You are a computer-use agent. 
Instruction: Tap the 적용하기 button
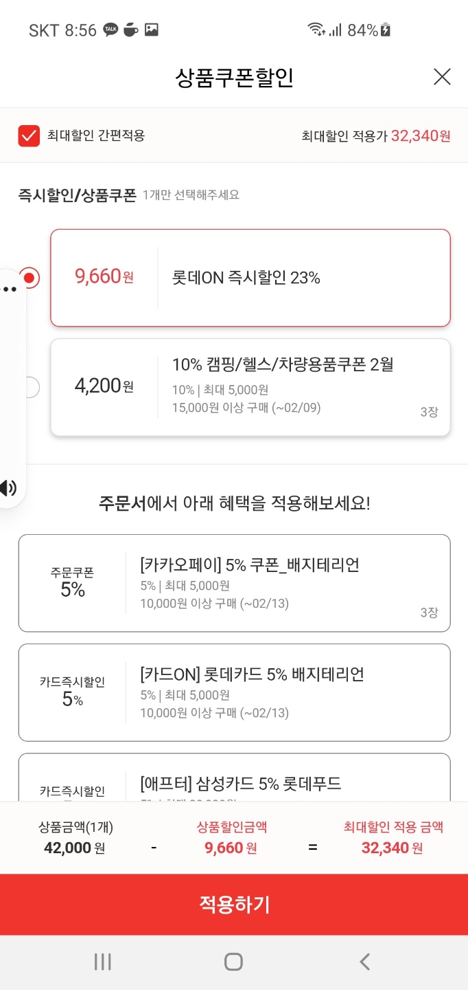point(234,904)
